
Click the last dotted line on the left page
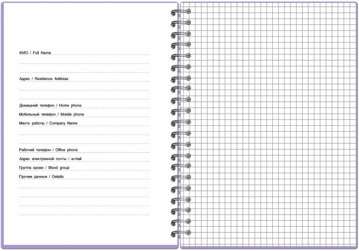pyautogui.click(x=84, y=215)
